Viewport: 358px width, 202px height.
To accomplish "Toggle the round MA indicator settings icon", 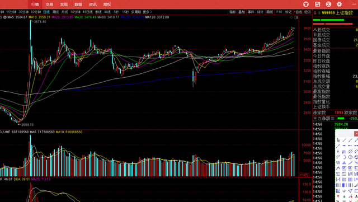I will (5, 17).
